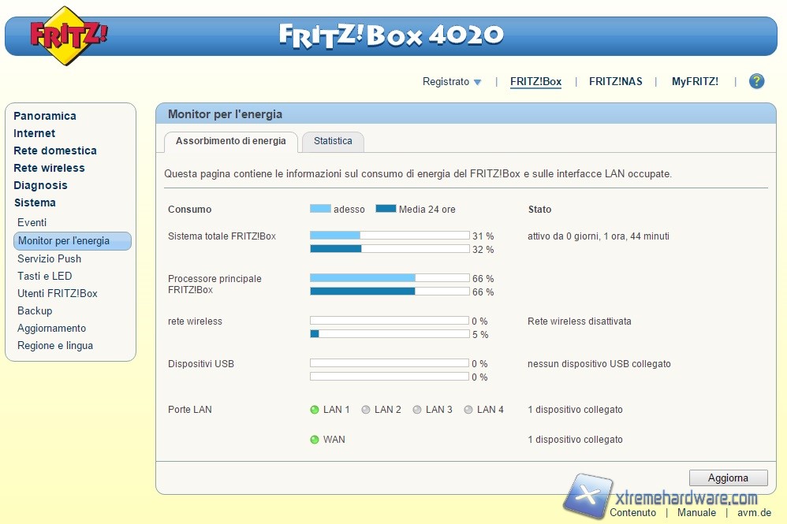Click the LAN 2 gray status indicator
This screenshot has width=787, height=524.
click(366, 410)
